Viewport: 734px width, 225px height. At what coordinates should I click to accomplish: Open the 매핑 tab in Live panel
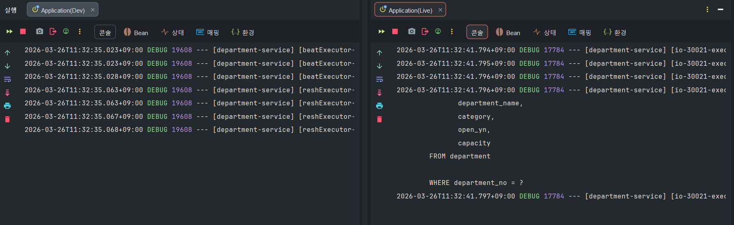(x=580, y=32)
